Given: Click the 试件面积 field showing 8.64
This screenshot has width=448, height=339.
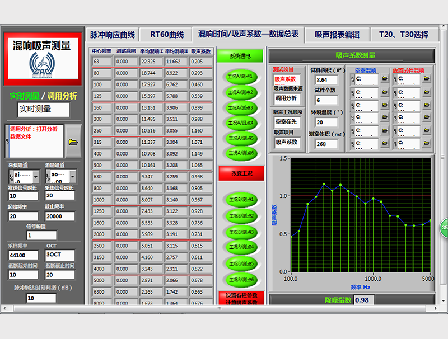Looking at the screenshot, I should coord(326,80).
